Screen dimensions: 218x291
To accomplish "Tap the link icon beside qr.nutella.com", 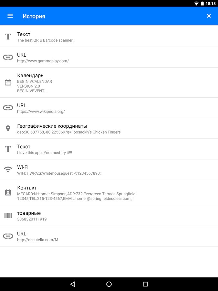I will 8,236.
